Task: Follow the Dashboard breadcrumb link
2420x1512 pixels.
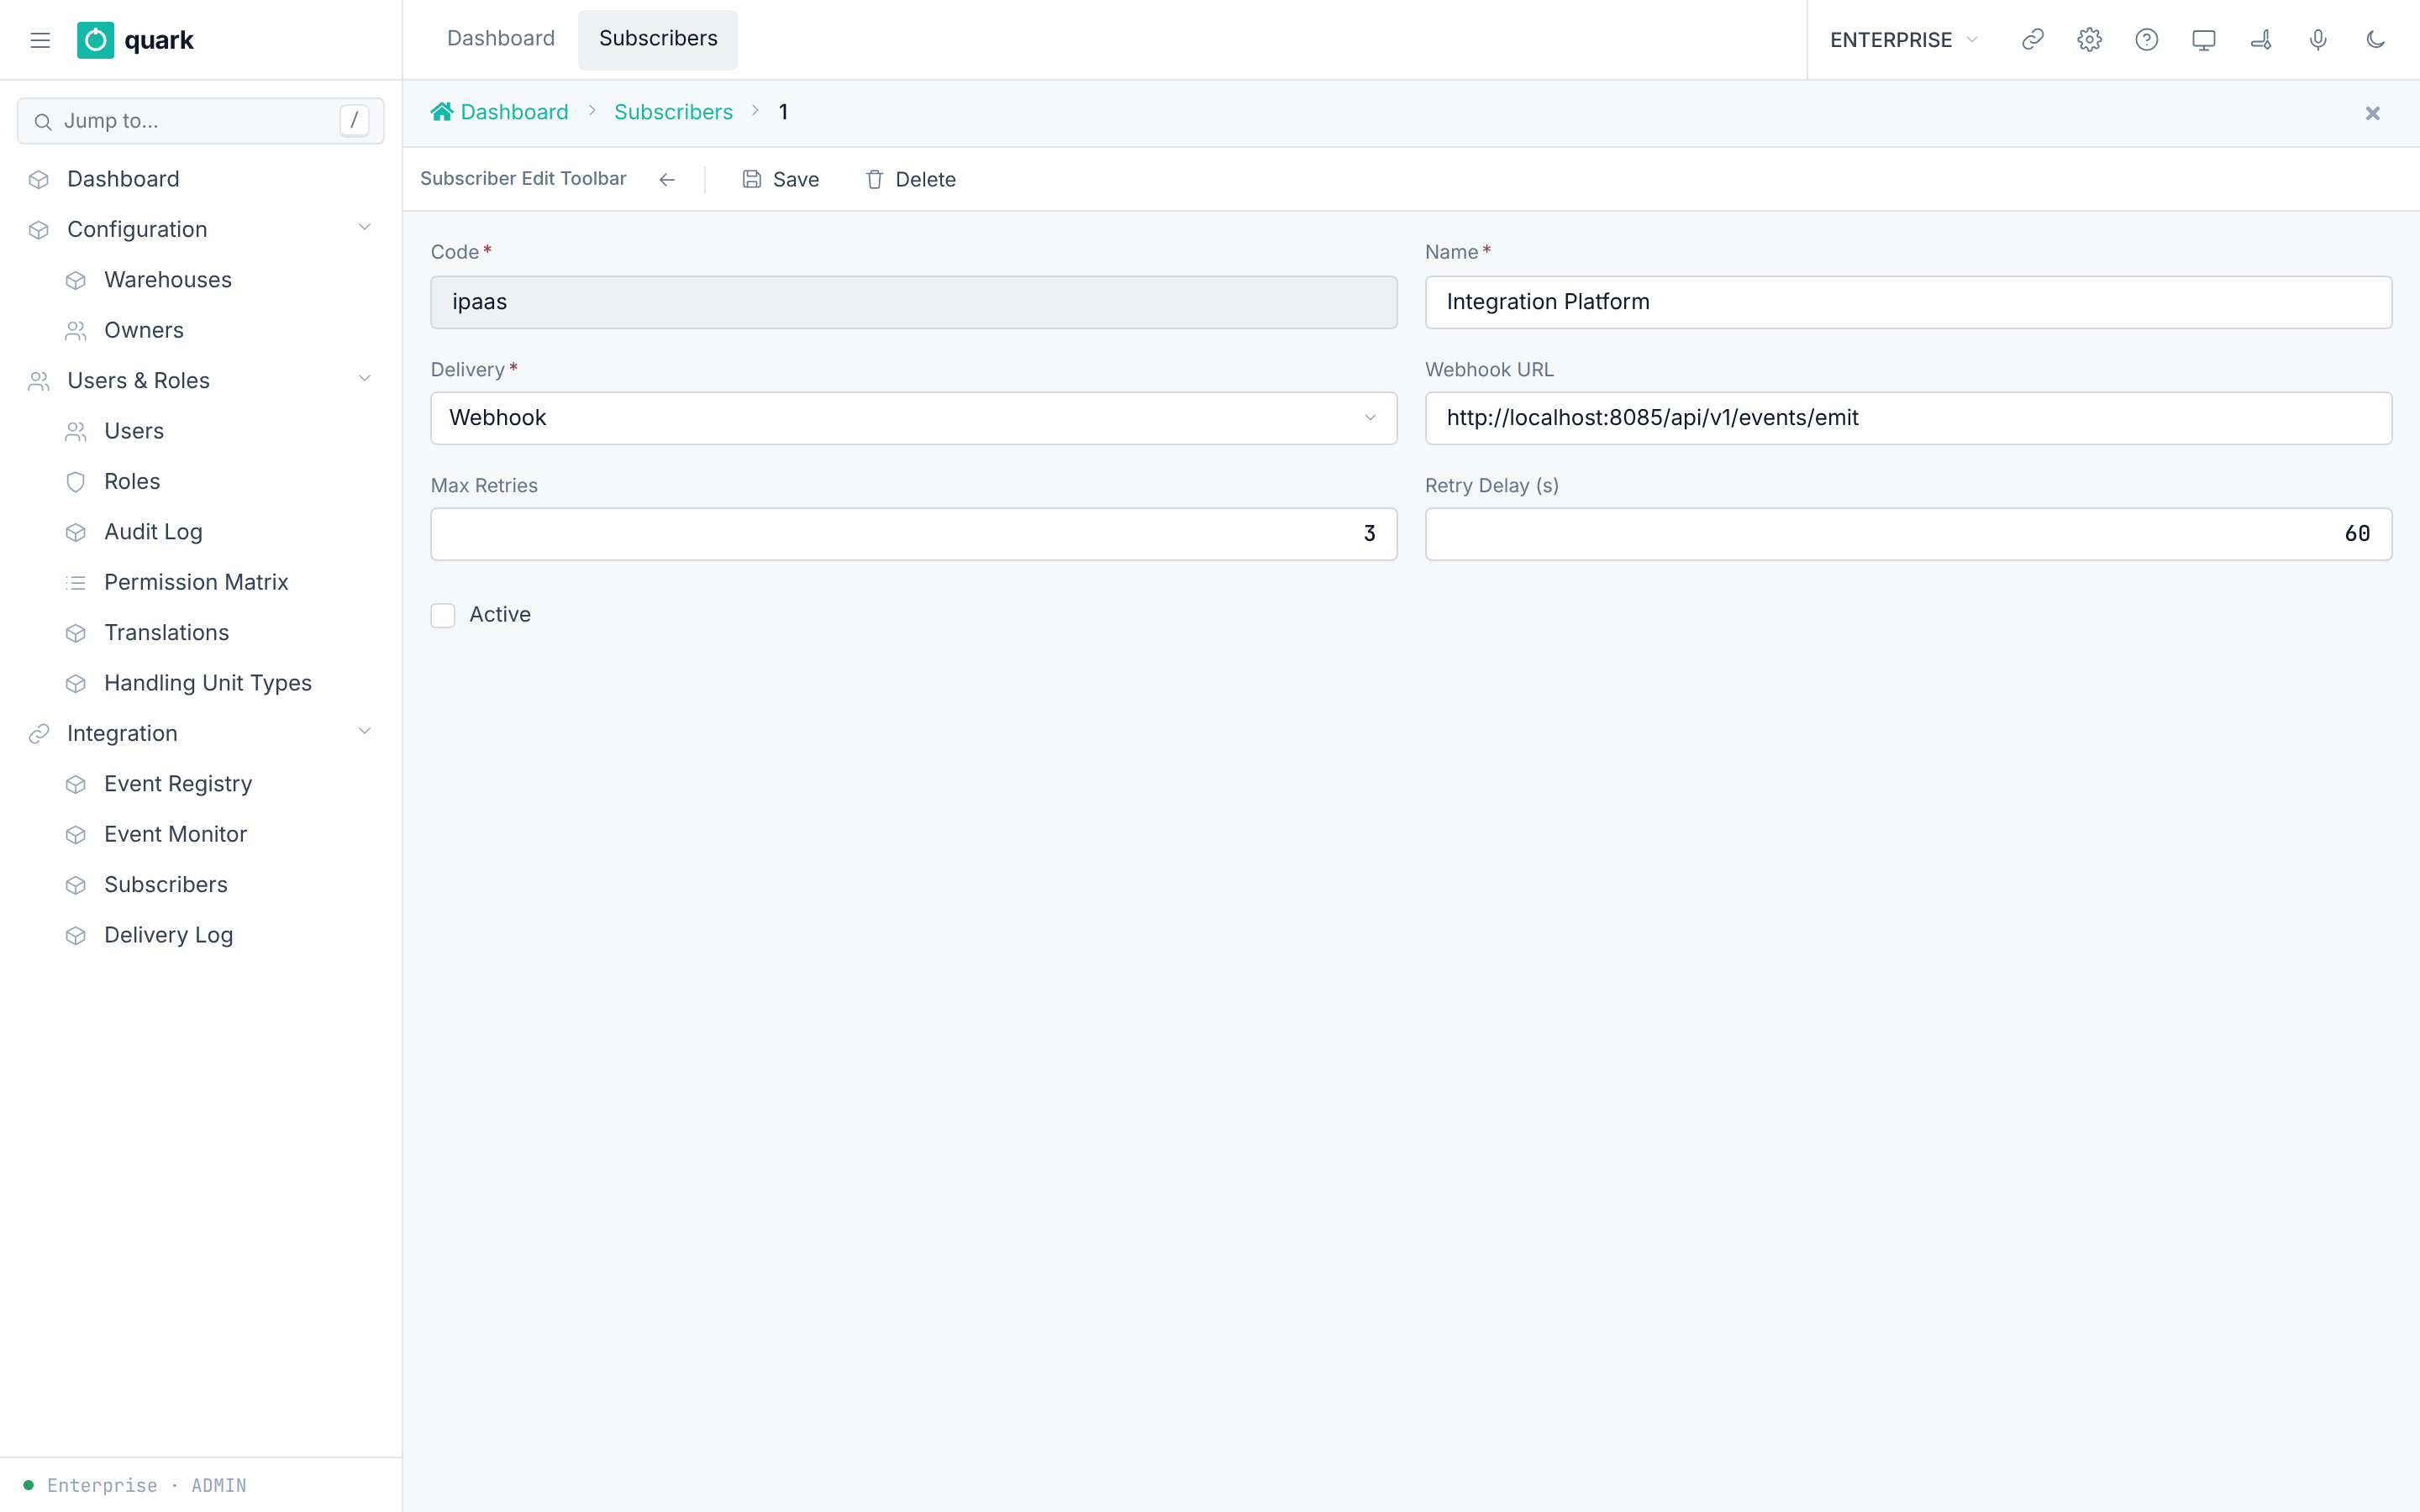Action: pyautogui.click(x=514, y=112)
